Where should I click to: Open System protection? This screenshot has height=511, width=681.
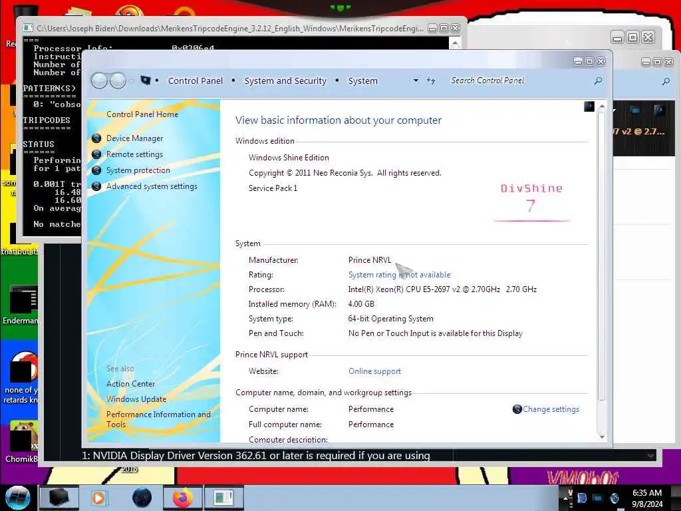[138, 170]
